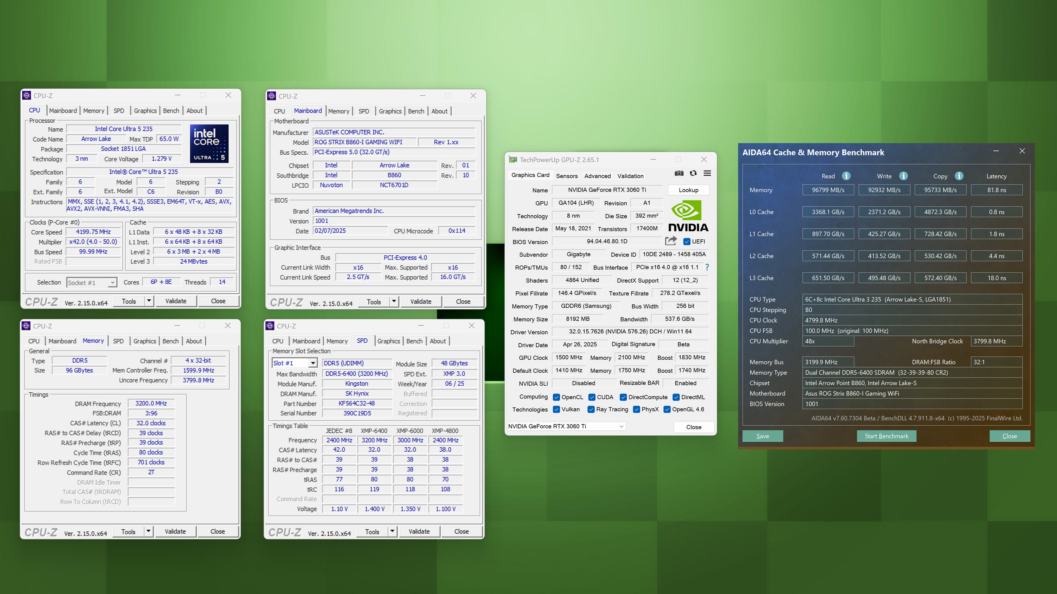The image size is (1057, 594).
Task: Click the Bus Interface question mark icon
Action: click(707, 267)
